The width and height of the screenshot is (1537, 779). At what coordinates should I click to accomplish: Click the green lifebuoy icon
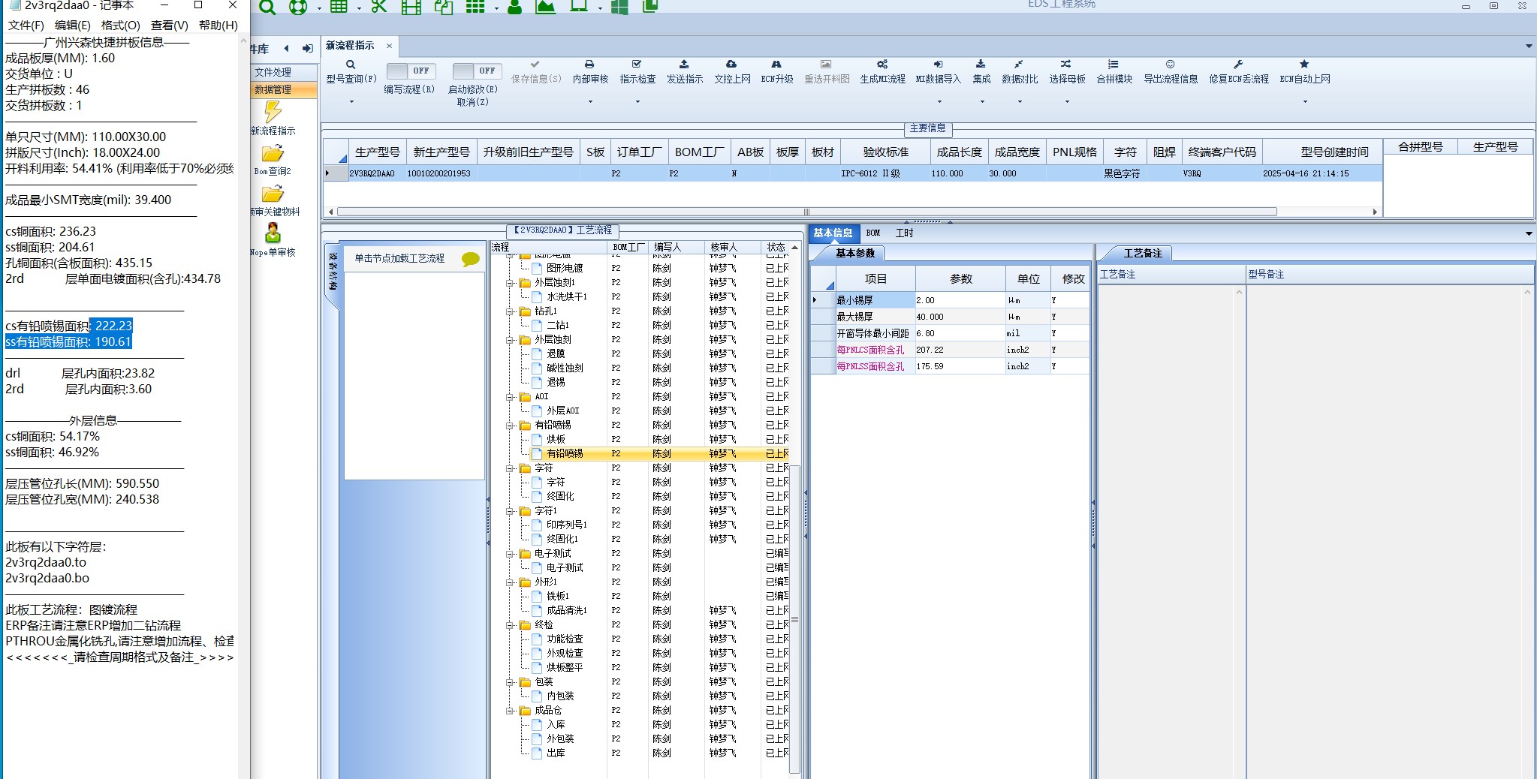(x=298, y=7)
